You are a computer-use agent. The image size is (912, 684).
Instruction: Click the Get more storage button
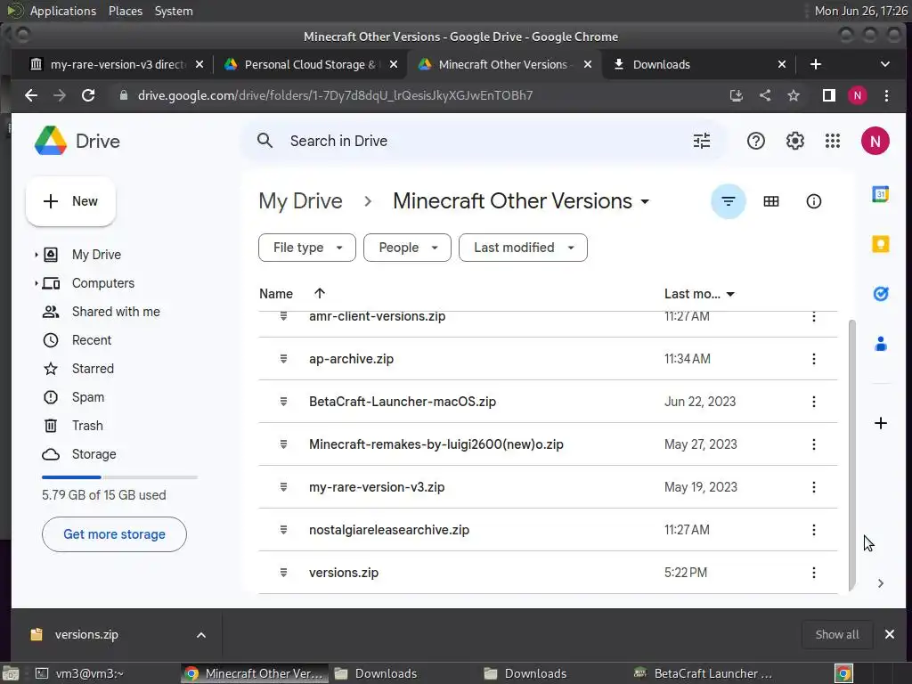point(114,534)
